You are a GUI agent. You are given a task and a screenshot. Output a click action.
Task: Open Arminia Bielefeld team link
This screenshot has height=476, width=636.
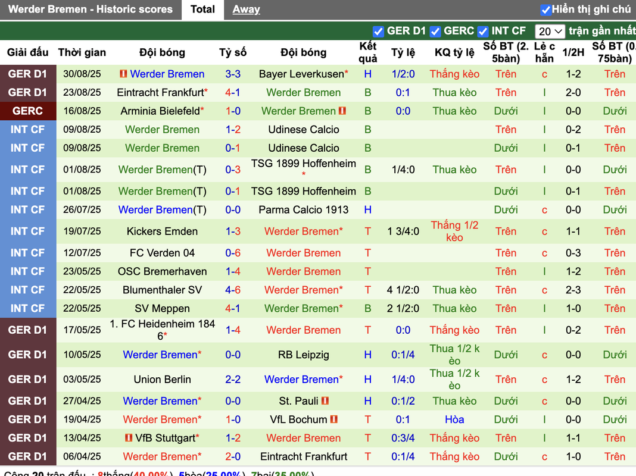[160, 111]
